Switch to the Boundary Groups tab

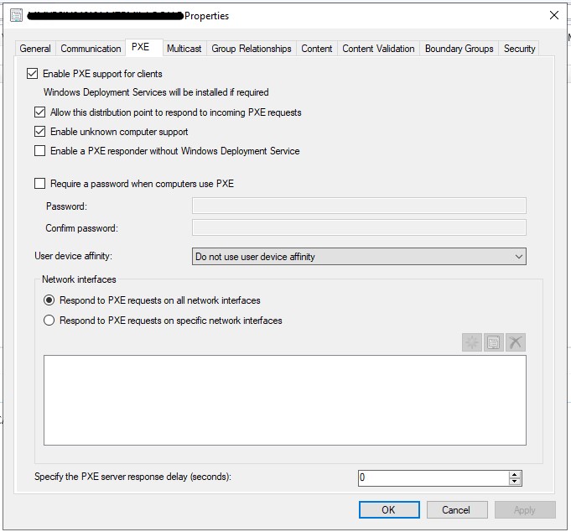point(459,49)
